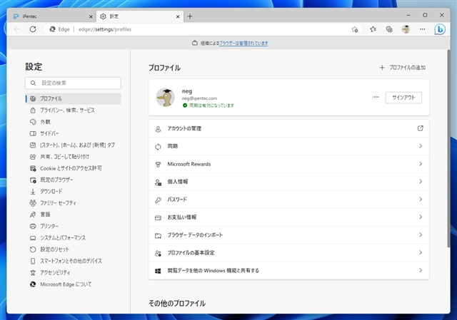Screen dimensions: 457x320
Task: Click the パスワード key icon
Action: [158, 200]
